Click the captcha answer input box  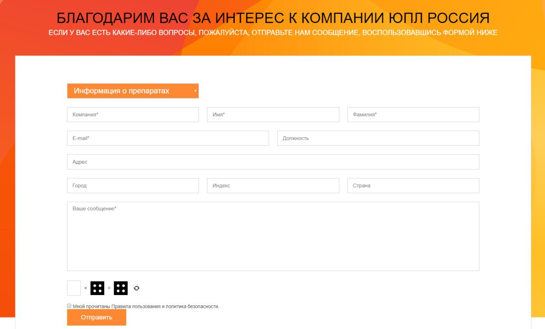pyautogui.click(x=74, y=288)
